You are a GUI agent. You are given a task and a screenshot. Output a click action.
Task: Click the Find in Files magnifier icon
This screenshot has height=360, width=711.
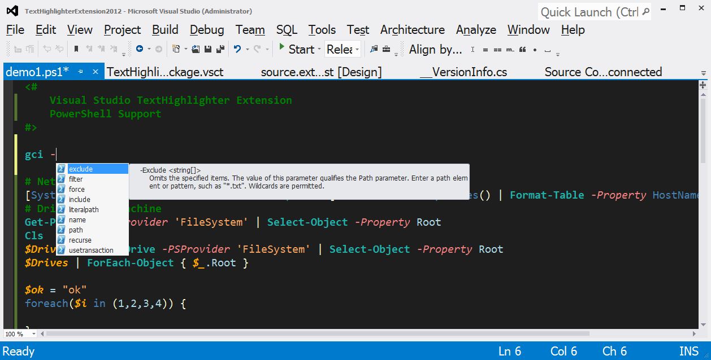click(x=374, y=49)
